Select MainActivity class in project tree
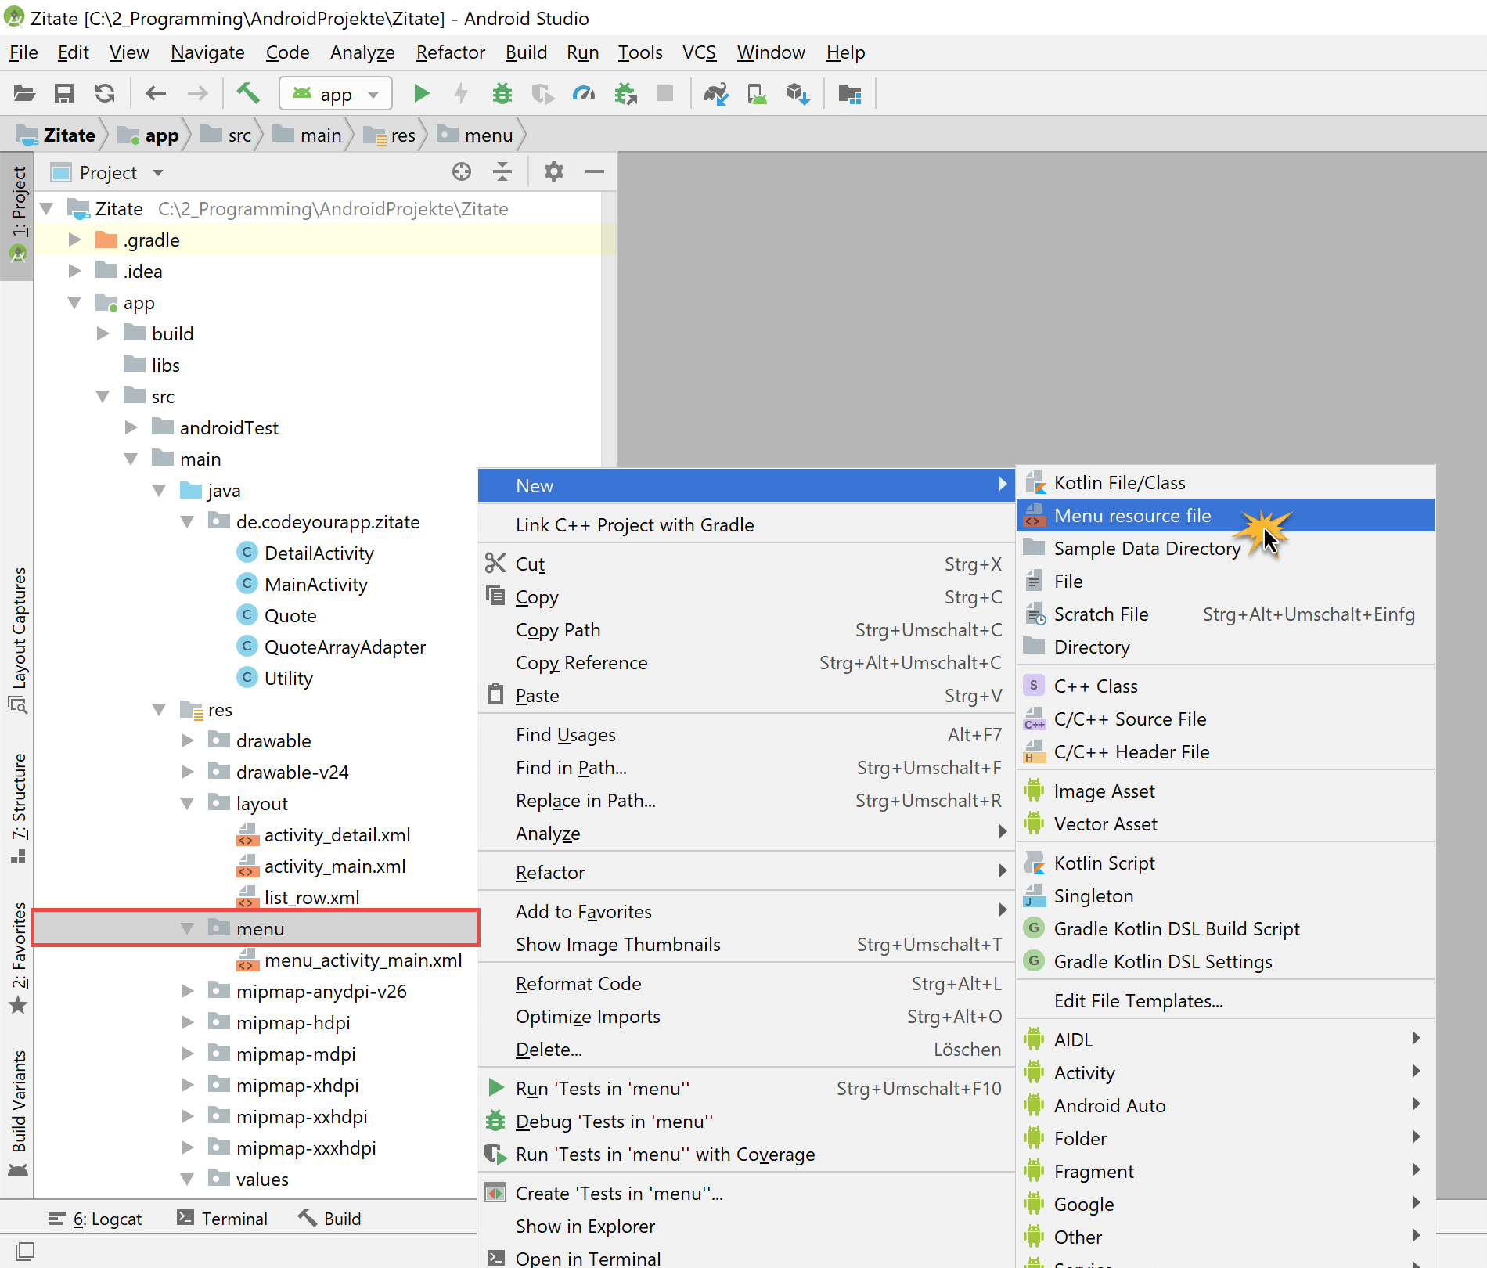The image size is (1487, 1268). [315, 584]
